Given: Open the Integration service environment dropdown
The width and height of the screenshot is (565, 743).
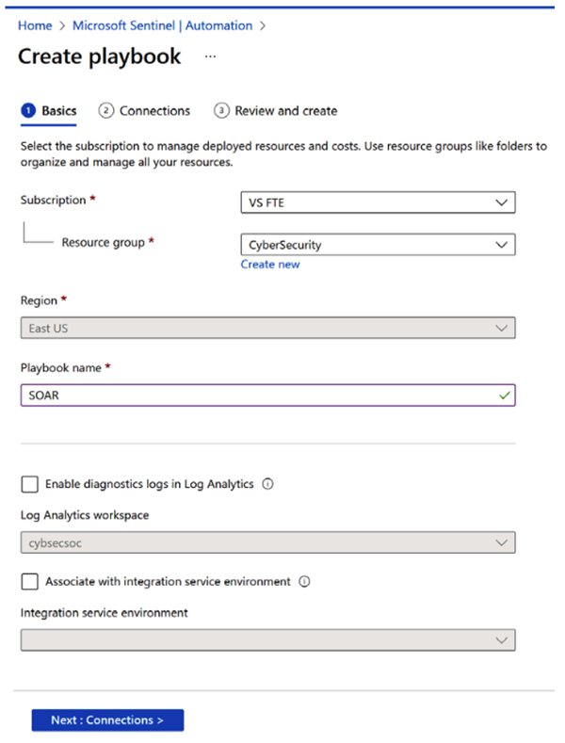Looking at the screenshot, I should (267, 640).
